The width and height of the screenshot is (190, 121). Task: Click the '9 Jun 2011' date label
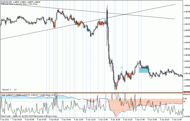[x=4, y=120]
